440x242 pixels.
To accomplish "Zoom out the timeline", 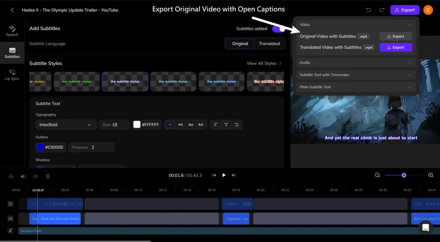I will click(x=377, y=175).
